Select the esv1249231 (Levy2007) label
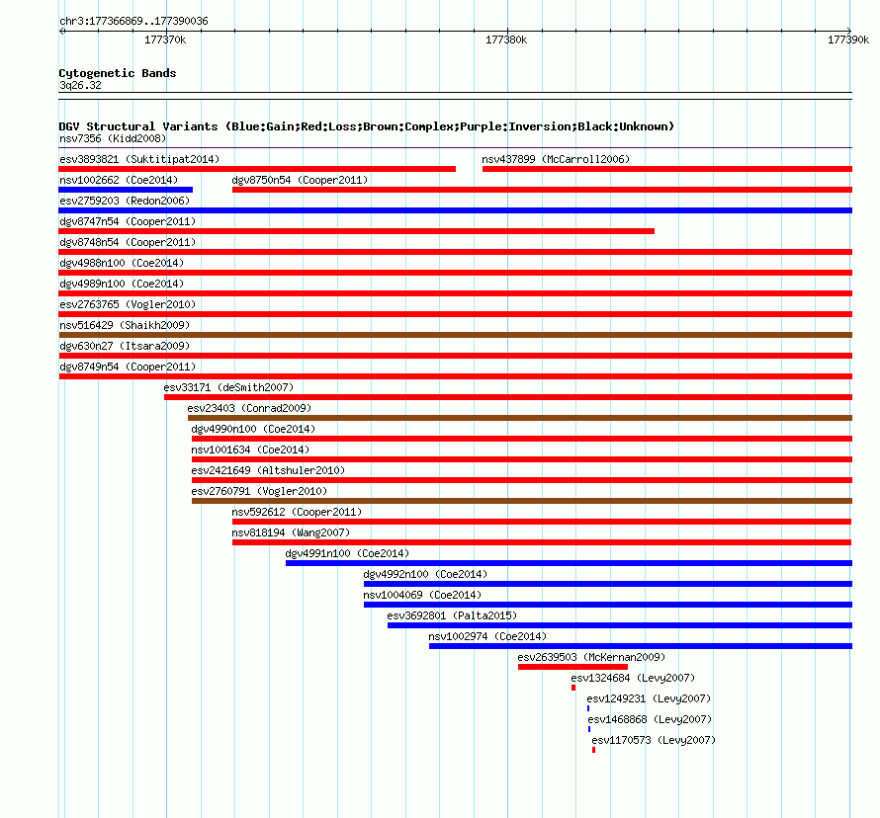This screenshot has width=880, height=818. [649, 698]
